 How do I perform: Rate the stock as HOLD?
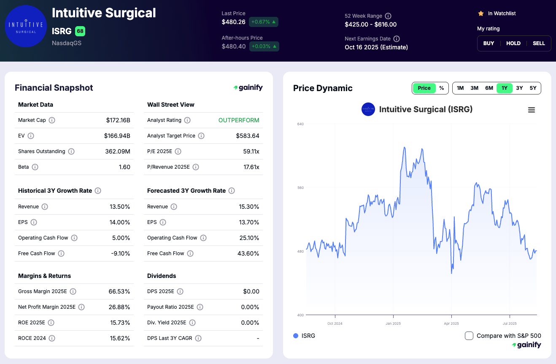(513, 43)
